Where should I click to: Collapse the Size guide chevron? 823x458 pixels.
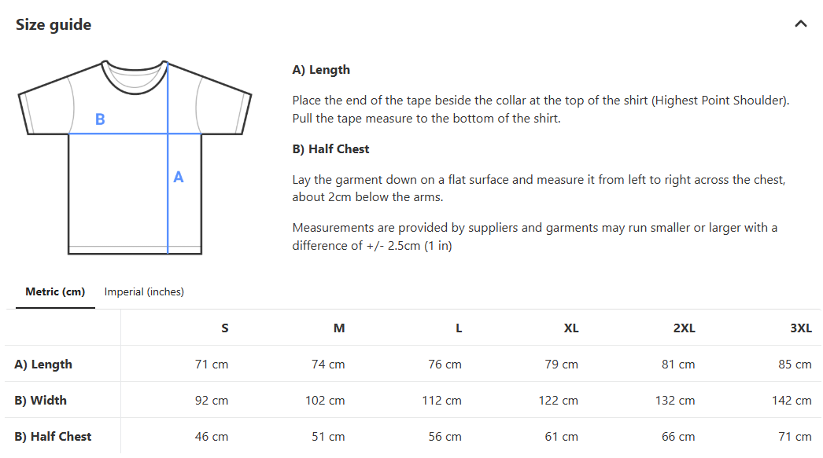pos(800,24)
